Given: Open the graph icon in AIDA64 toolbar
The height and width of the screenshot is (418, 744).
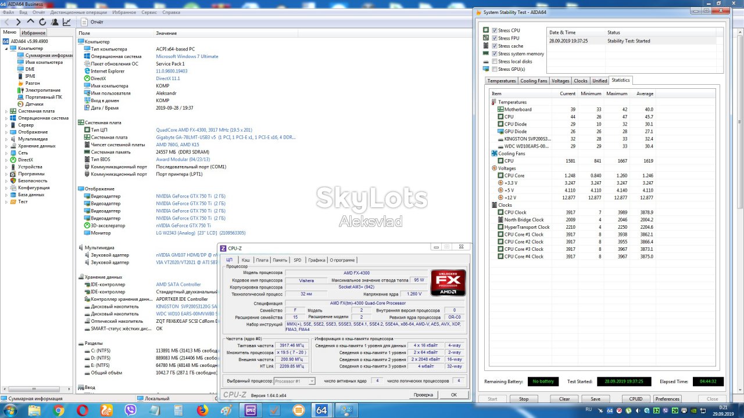Looking at the screenshot, I should pos(67,22).
